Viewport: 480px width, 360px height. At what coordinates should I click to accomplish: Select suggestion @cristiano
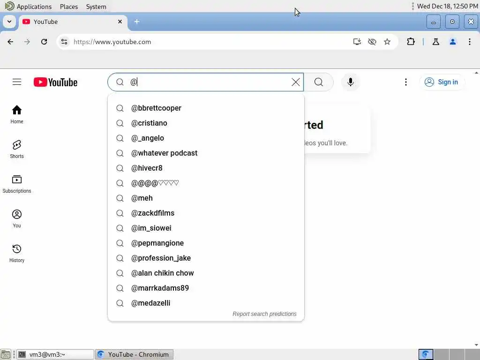click(x=206, y=123)
